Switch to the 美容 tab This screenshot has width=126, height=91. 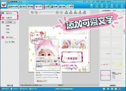click(x=23, y=7)
